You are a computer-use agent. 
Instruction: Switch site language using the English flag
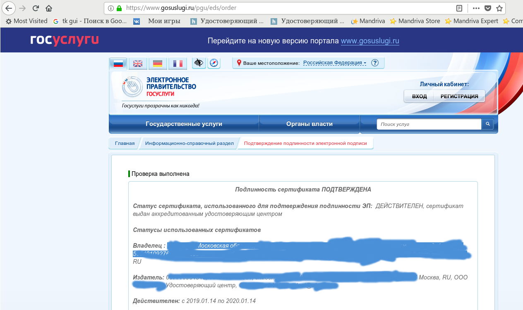coord(137,63)
